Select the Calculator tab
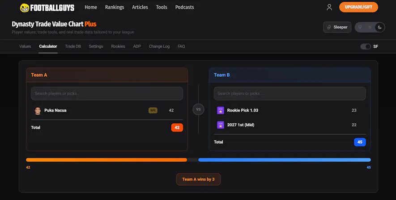The height and width of the screenshot is (200, 396). coord(48,46)
